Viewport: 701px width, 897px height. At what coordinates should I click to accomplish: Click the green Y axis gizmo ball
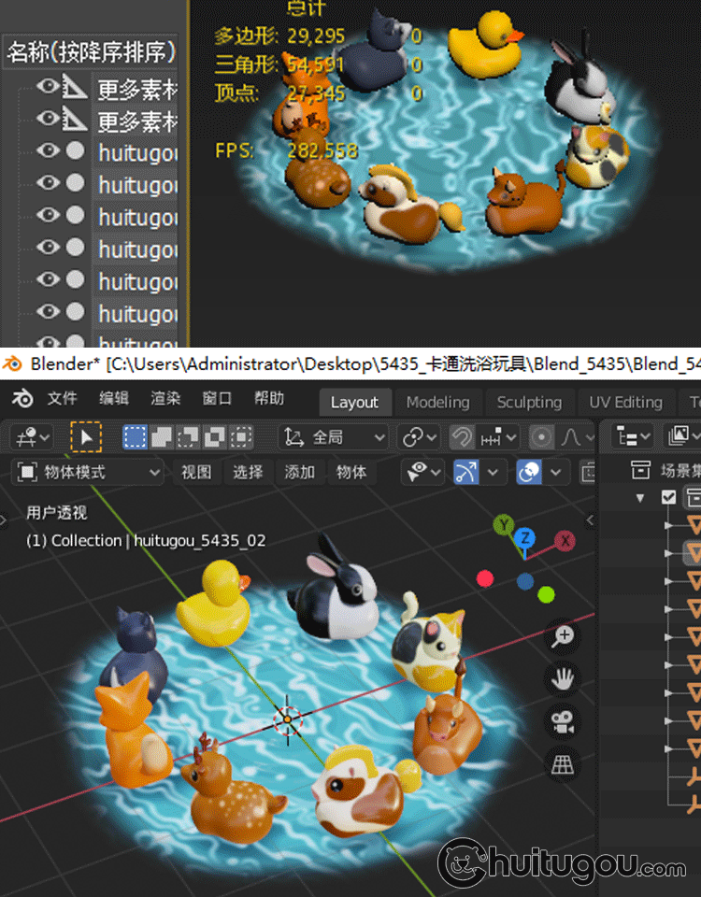point(504,524)
